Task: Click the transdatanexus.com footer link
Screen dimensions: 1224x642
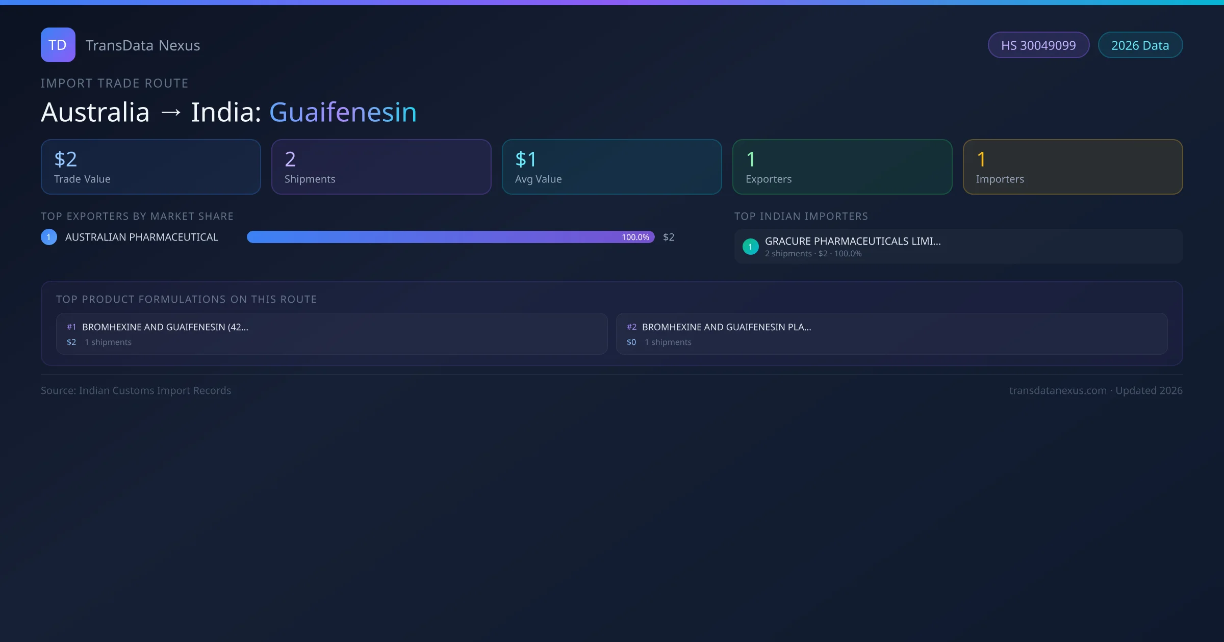Action: [x=1057, y=391]
